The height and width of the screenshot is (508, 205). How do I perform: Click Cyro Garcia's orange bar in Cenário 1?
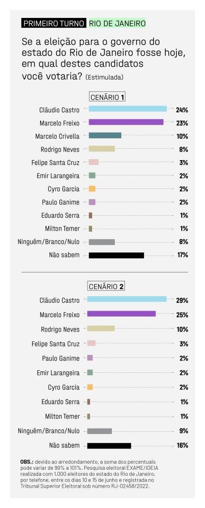tap(92, 188)
